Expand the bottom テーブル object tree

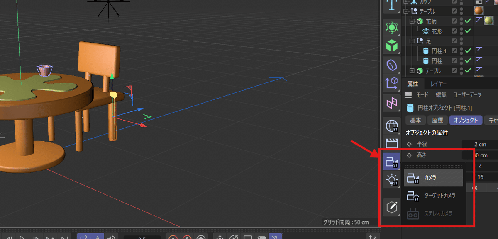[x=412, y=71]
